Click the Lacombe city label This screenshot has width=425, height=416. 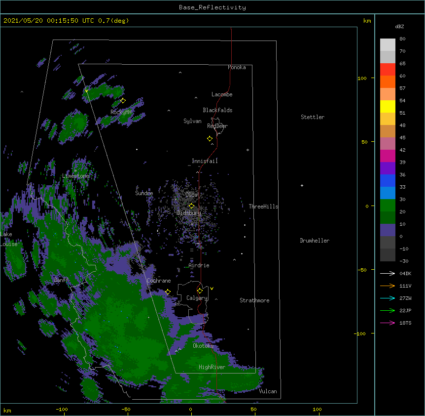click(222, 94)
